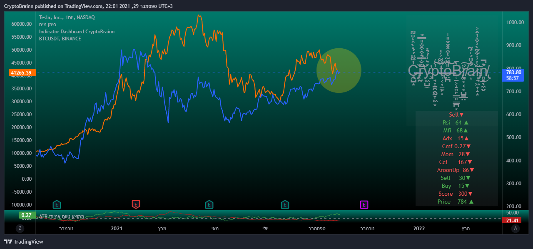Select the Tesla, Inc. NASDAQ legend title
533x249 pixels.
tap(67, 17)
